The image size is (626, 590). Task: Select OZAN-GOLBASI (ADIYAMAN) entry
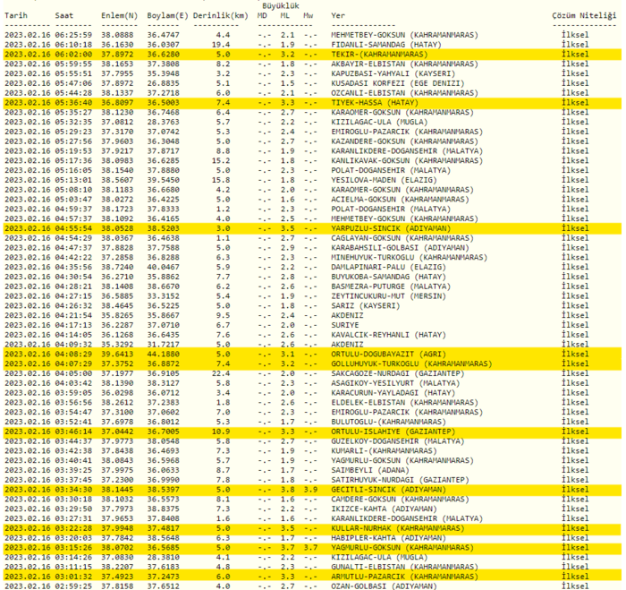(384, 586)
